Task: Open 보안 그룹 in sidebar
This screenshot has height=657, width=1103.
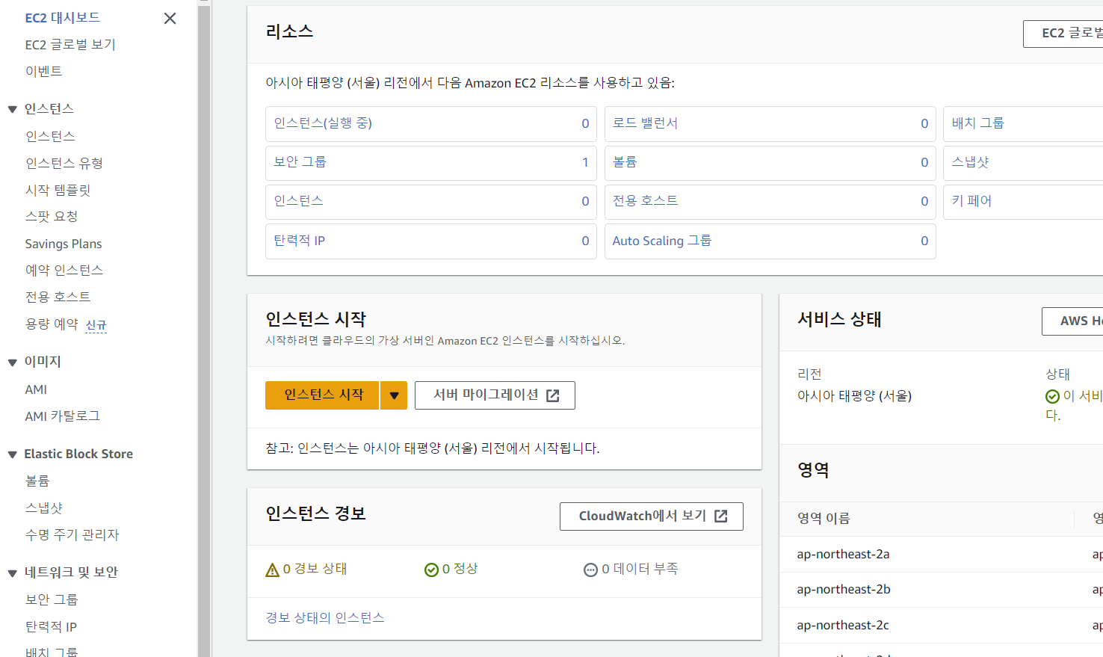Action: [x=52, y=600]
